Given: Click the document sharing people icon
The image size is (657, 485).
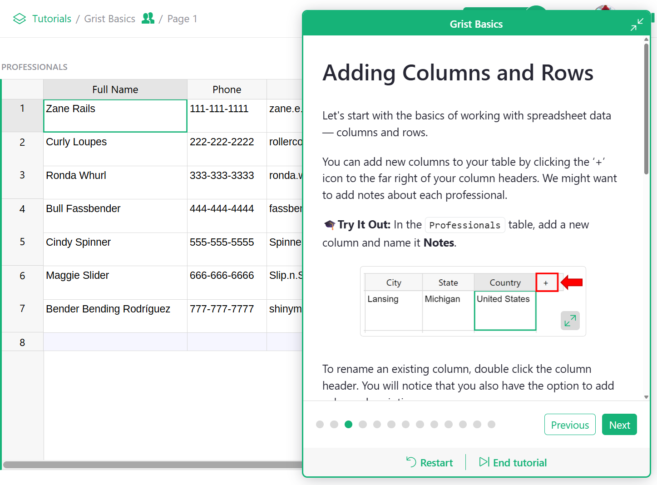Looking at the screenshot, I should pos(148,18).
